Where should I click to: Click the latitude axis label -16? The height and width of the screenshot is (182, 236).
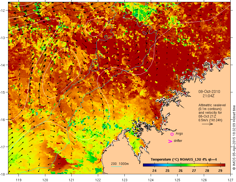click(3, 120)
